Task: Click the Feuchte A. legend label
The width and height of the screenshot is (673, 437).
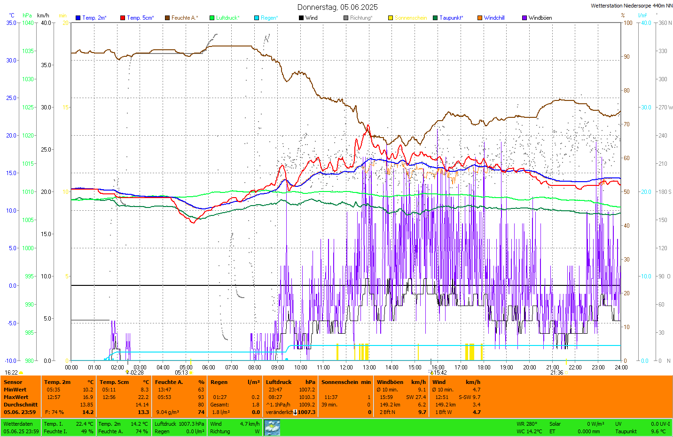Action: point(184,18)
